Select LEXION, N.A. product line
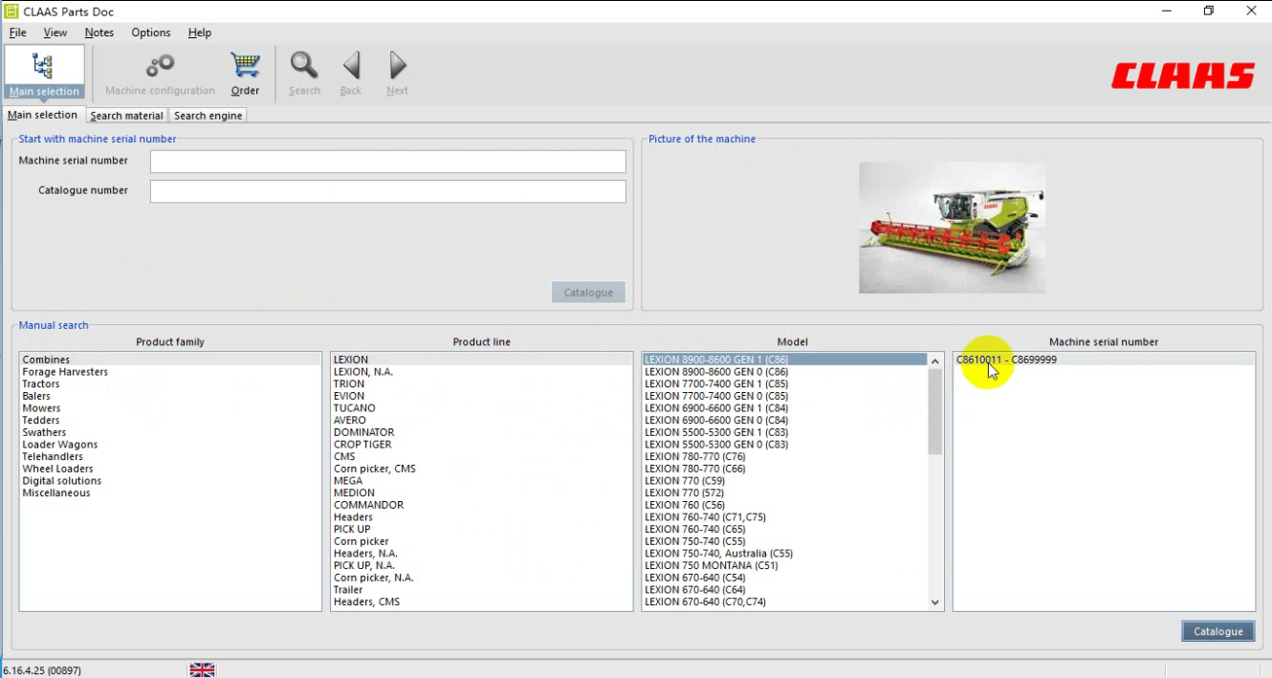The width and height of the screenshot is (1272, 678). [x=482, y=372]
